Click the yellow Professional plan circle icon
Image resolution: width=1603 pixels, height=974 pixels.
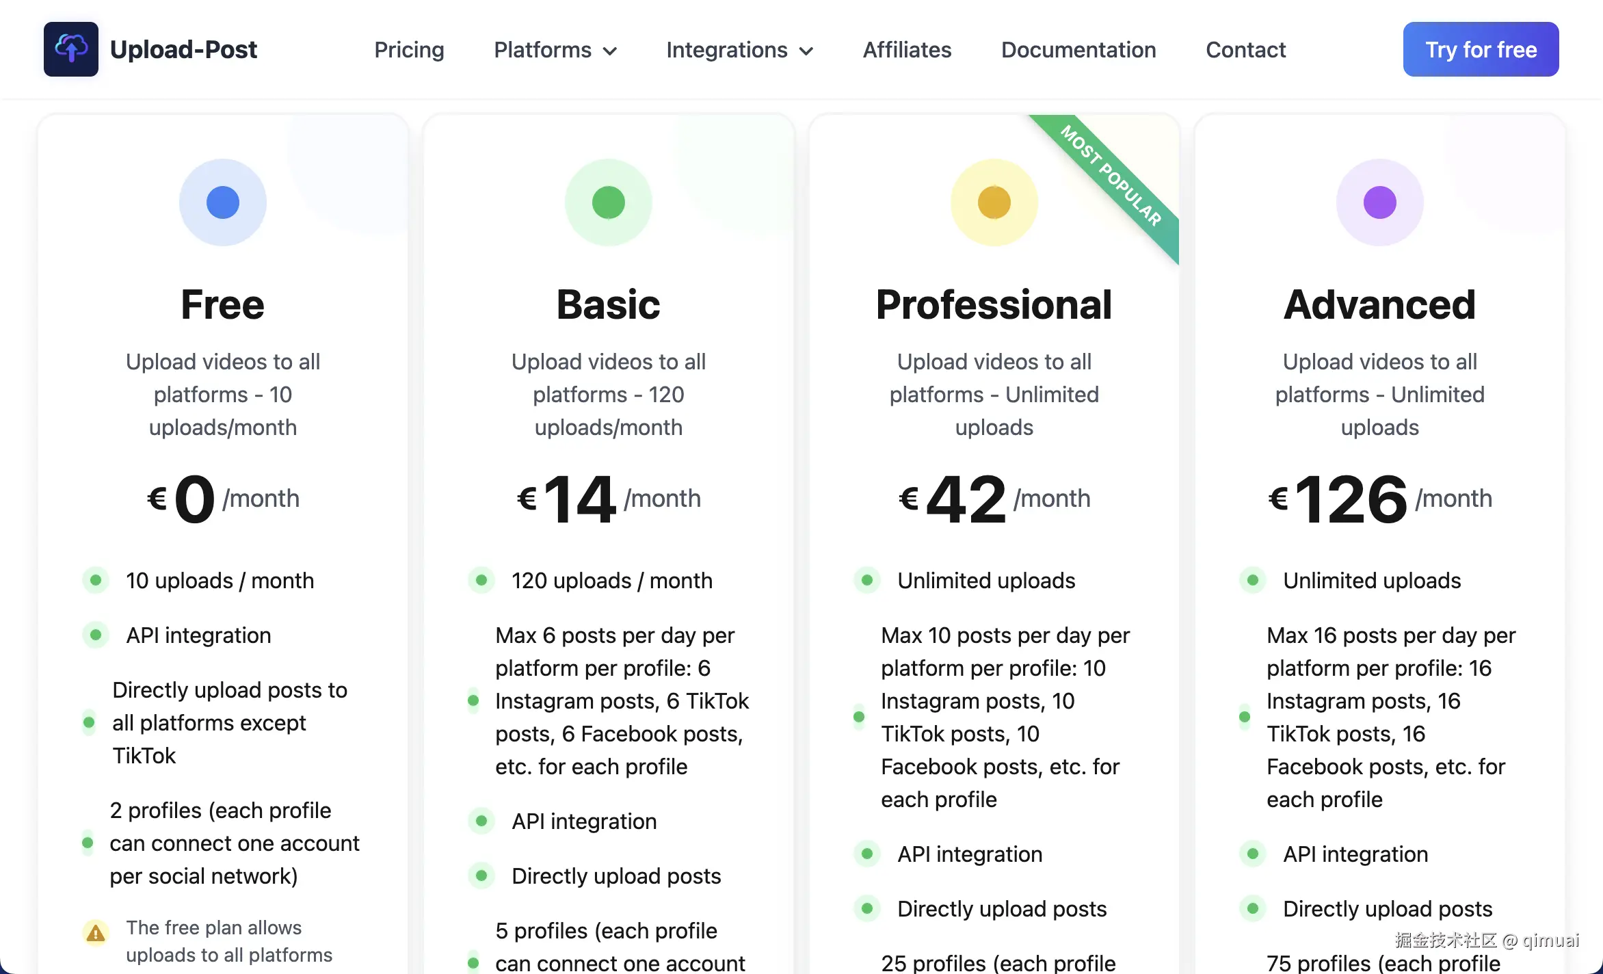pyautogui.click(x=994, y=202)
